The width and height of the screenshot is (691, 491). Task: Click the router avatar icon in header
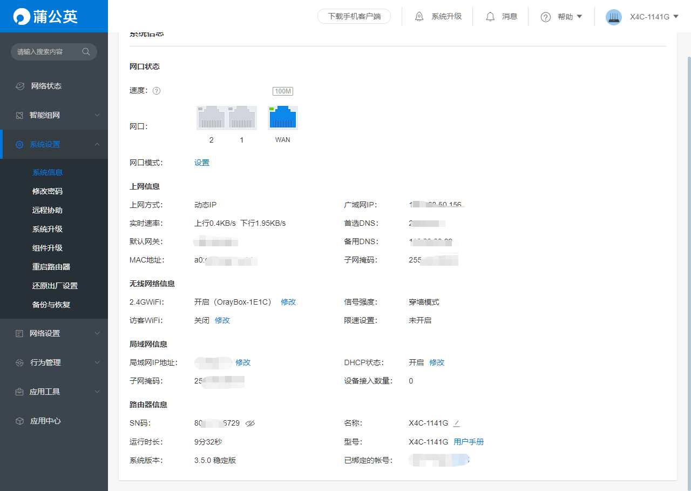click(x=614, y=17)
